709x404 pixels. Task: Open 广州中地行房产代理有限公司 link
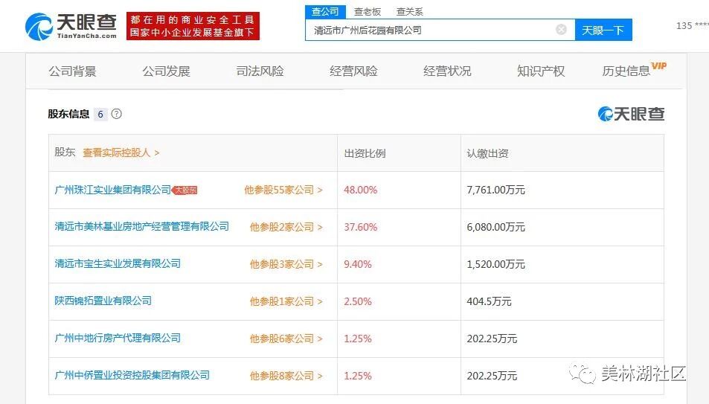(x=118, y=338)
